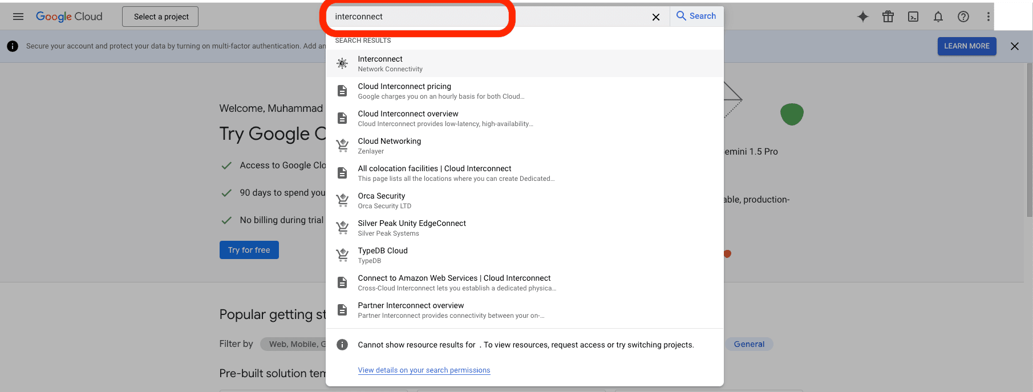Click marketplace cart icon beside TypeDB Cloud
1033x392 pixels.
click(x=342, y=255)
